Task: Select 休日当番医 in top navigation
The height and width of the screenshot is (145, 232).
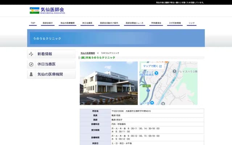Action: click(x=87, y=23)
